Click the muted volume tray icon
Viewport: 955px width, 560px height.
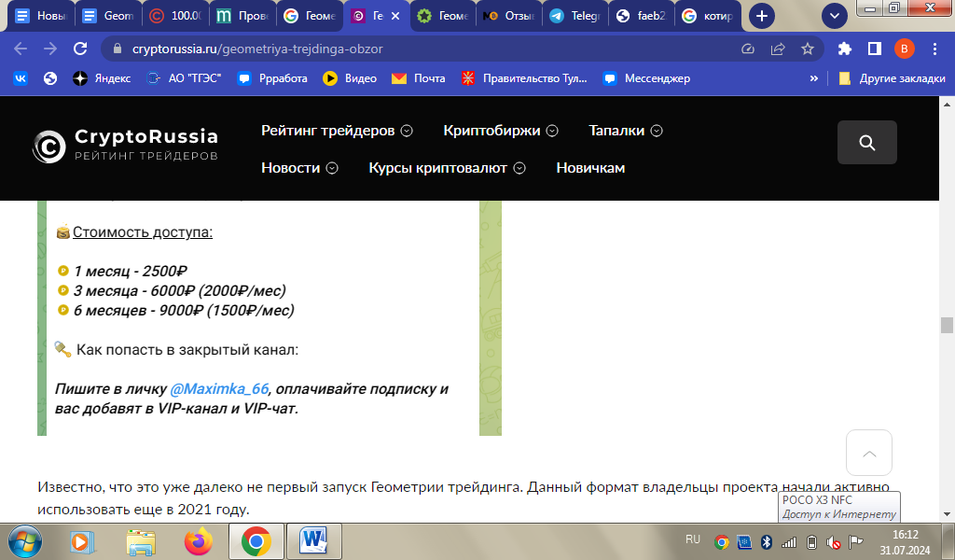coord(833,541)
